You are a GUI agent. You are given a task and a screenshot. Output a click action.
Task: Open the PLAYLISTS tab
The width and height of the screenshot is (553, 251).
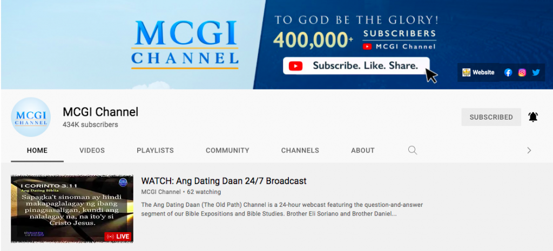click(x=155, y=150)
